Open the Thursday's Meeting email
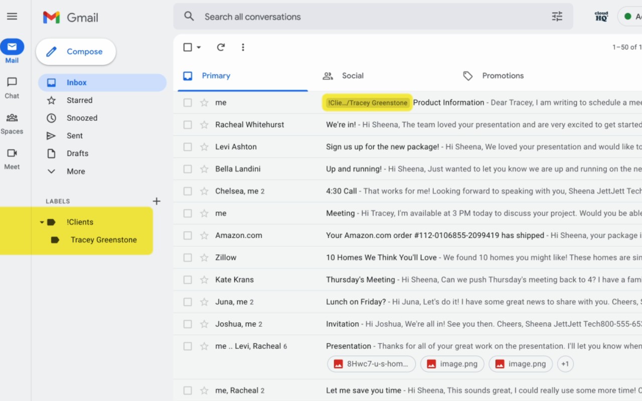Image resolution: width=642 pixels, height=401 pixels. (408, 280)
